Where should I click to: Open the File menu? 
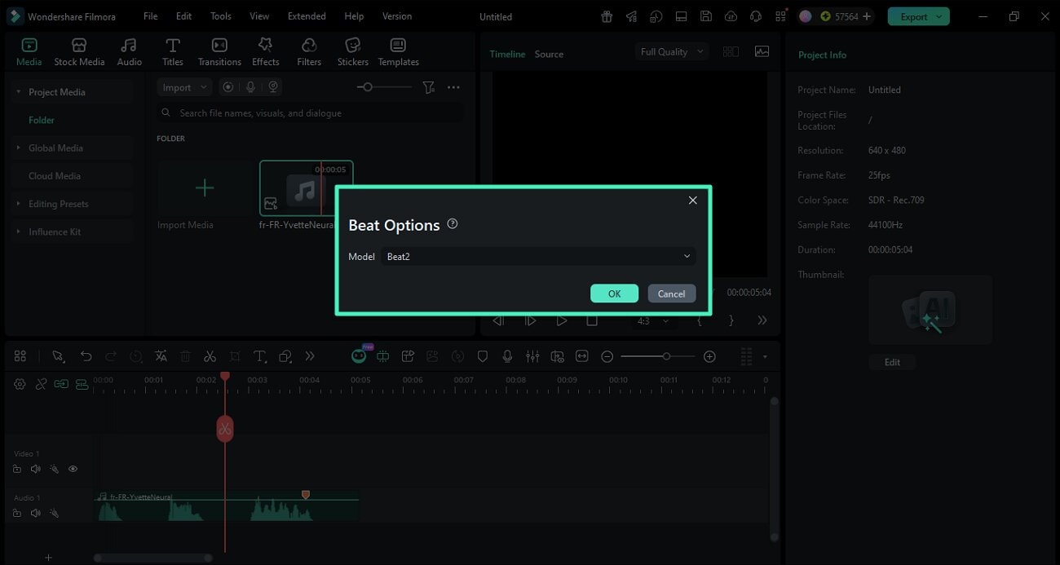(151, 16)
